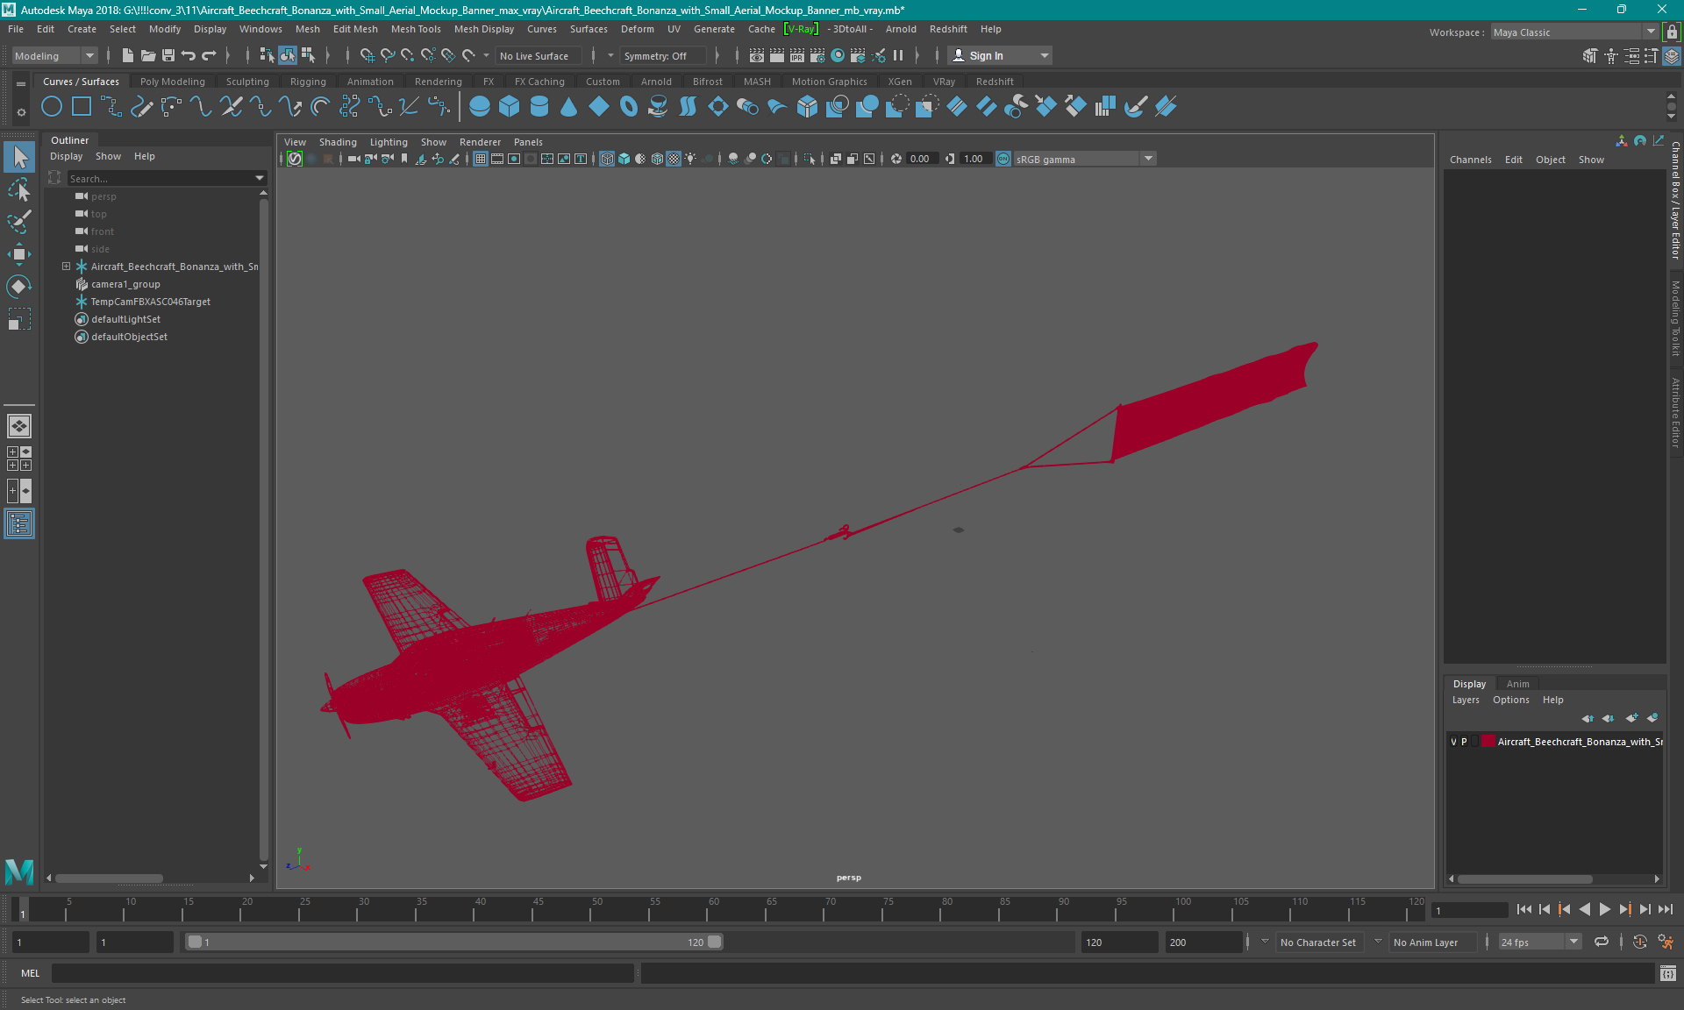Create a NURBS cylinder from shelf
Image resolution: width=1684 pixels, height=1010 pixels.
539,107
